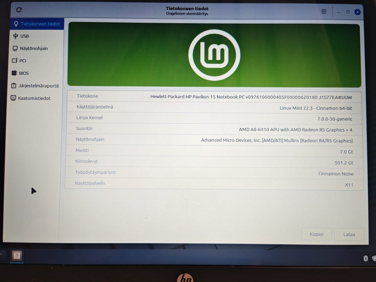
Task: Click the AMD A8-6410 APU processor value
Action: tap(295, 130)
